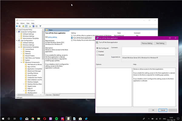The width and height of the screenshot is (182, 121).
Task: Collapse the Windows Components tree node
Action: 21,62
